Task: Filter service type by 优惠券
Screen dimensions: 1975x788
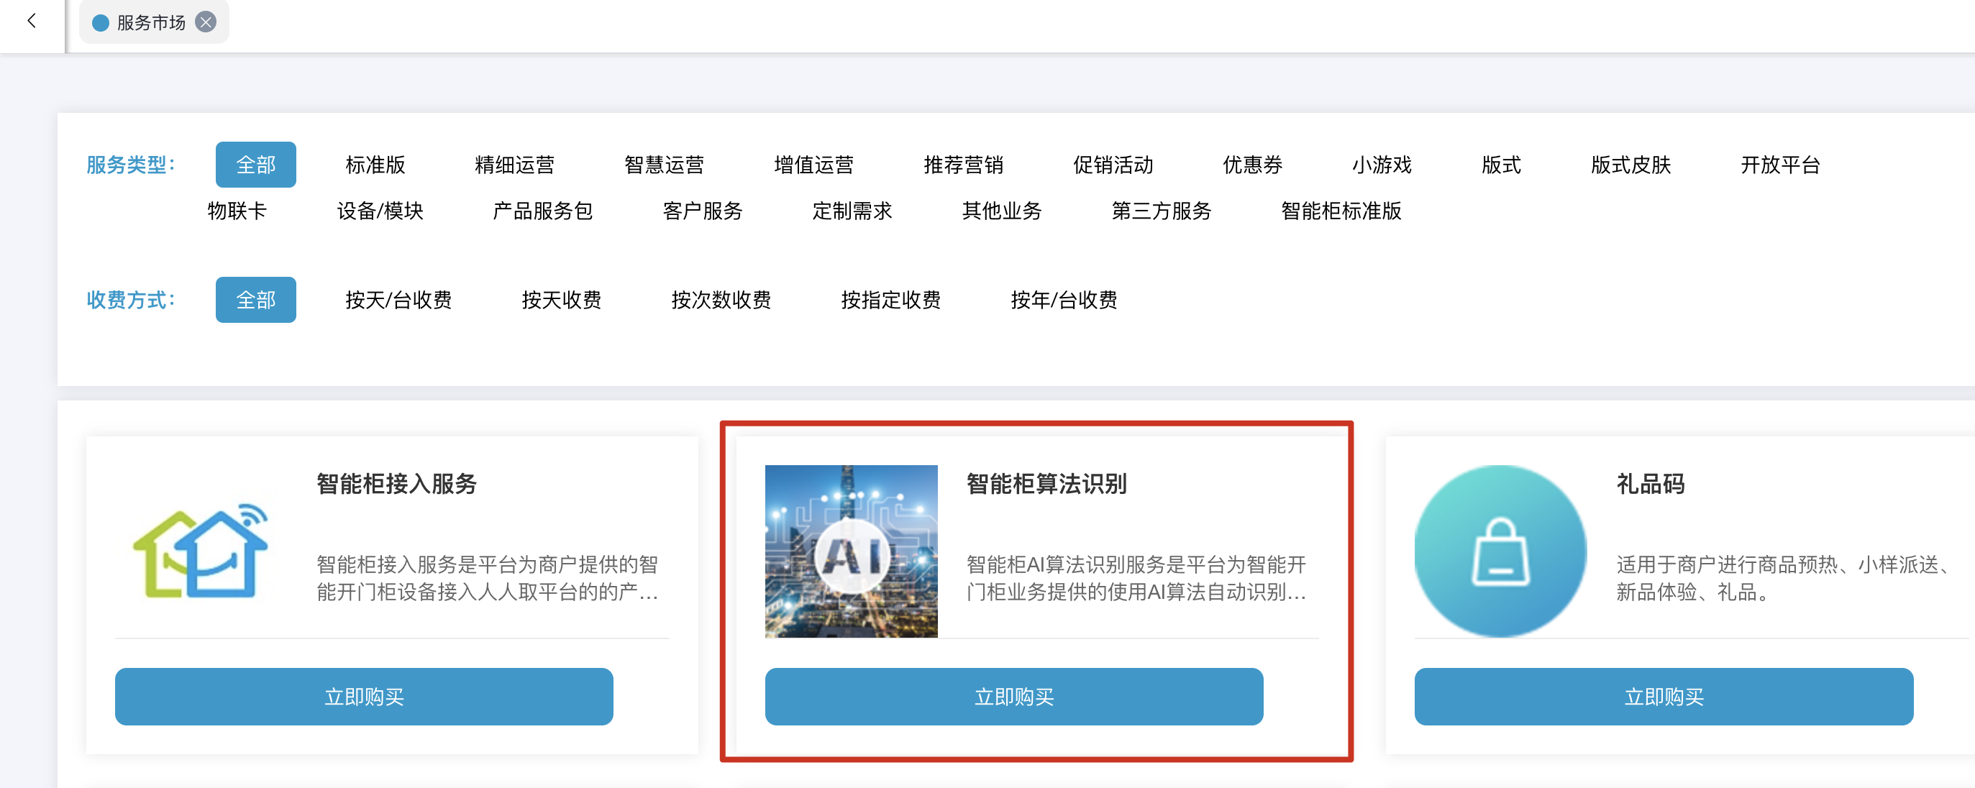Action: [x=1252, y=165]
